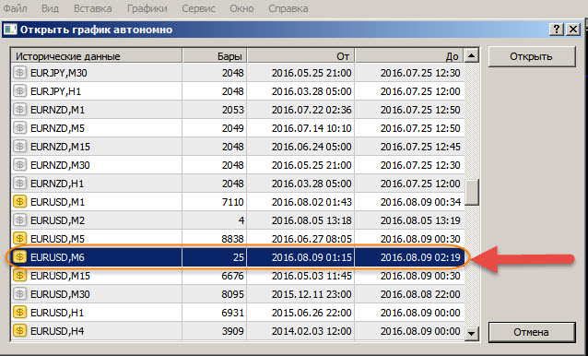Select the EURNZD,M5 row text
Image resolution: width=588 pixels, height=356 pixels.
pyautogui.click(x=57, y=128)
